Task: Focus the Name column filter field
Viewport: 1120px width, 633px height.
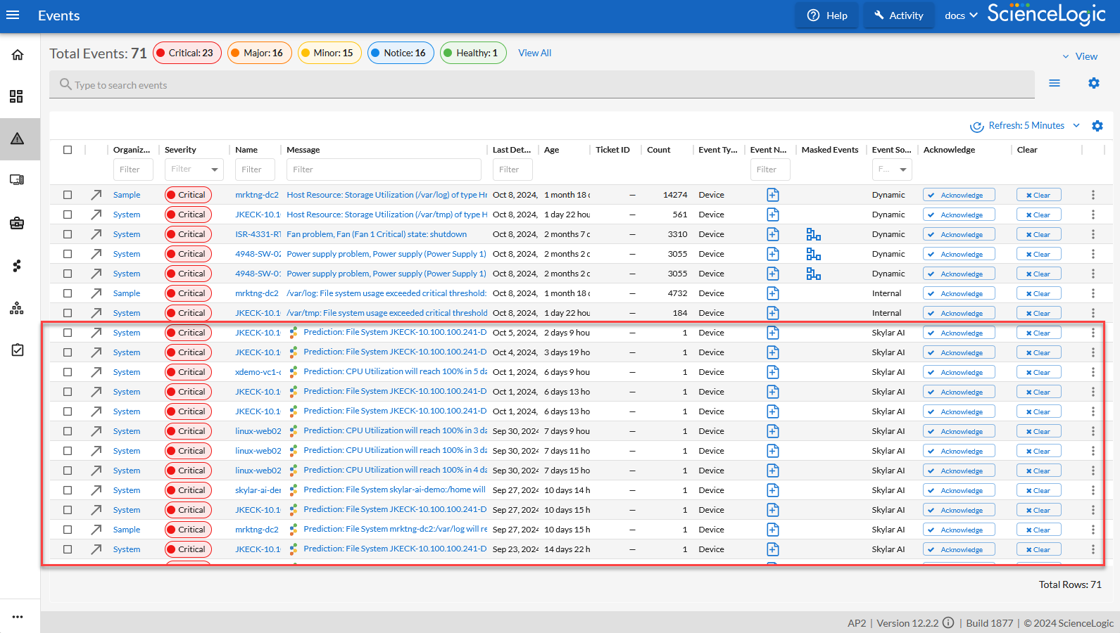Action: click(255, 170)
